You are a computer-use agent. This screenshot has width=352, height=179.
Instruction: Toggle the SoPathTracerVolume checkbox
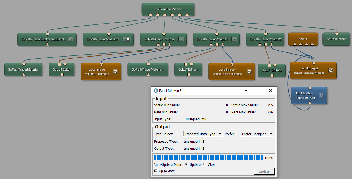tap(181, 39)
